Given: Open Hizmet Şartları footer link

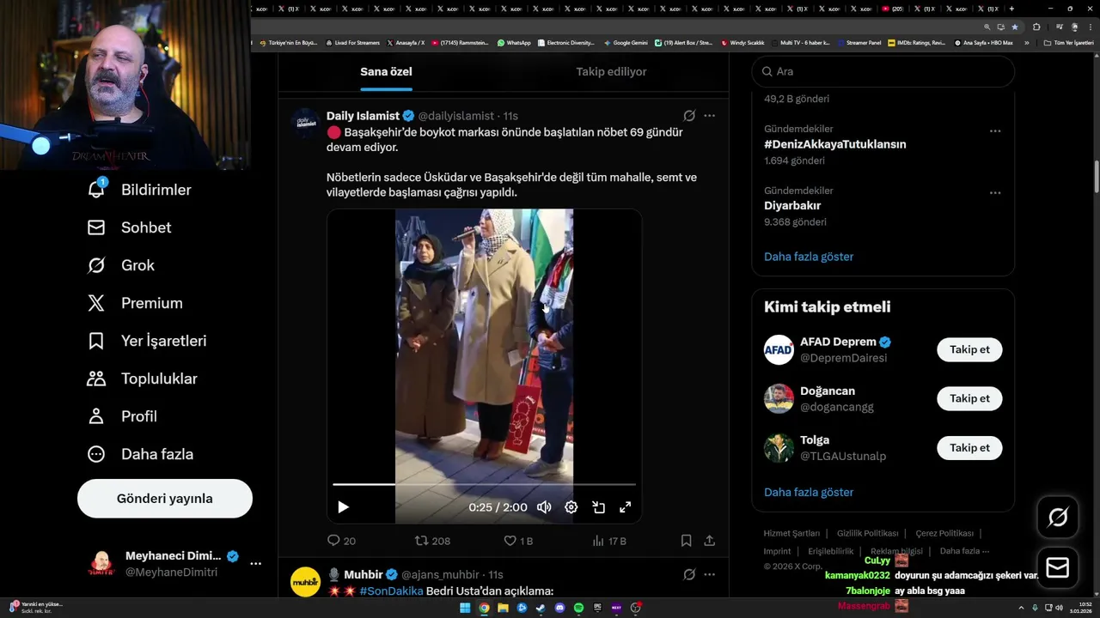Looking at the screenshot, I should tap(791, 534).
